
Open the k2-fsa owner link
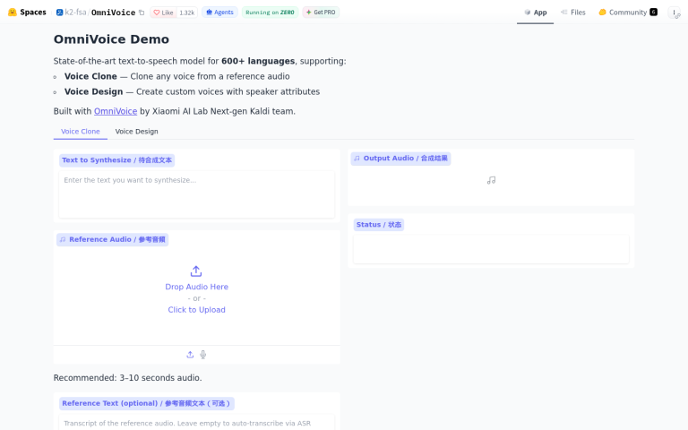pyautogui.click(x=75, y=13)
